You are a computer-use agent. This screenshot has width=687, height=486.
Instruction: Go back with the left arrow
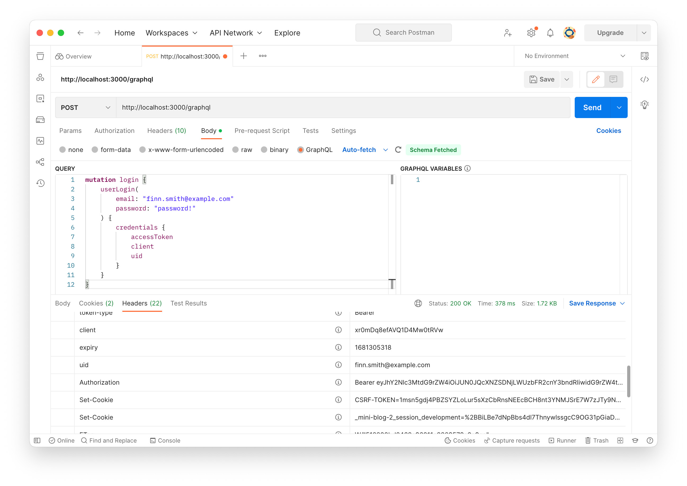pos(80,33)
